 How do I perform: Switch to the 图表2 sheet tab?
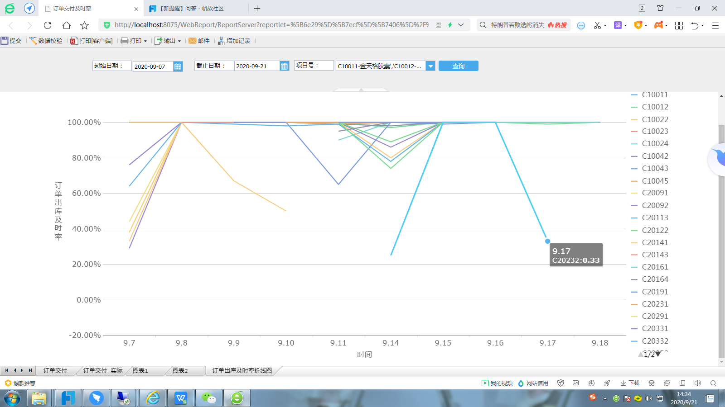tap(180, 370)
